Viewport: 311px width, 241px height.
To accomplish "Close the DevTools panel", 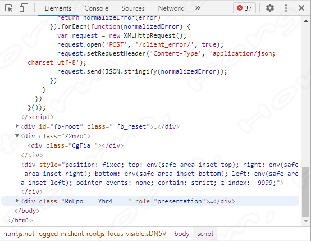I will 301,8.
